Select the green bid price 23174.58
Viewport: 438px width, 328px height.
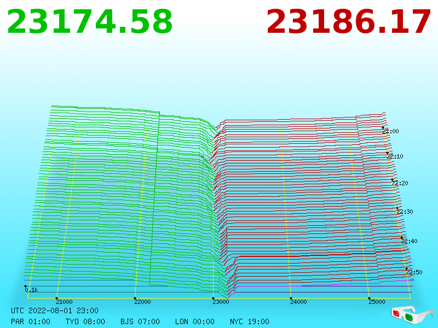[x=90, y=22]
